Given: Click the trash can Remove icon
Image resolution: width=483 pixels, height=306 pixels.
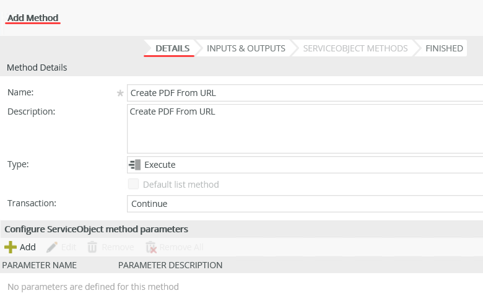Looking at the screenshot, I should tap(92, 247).
